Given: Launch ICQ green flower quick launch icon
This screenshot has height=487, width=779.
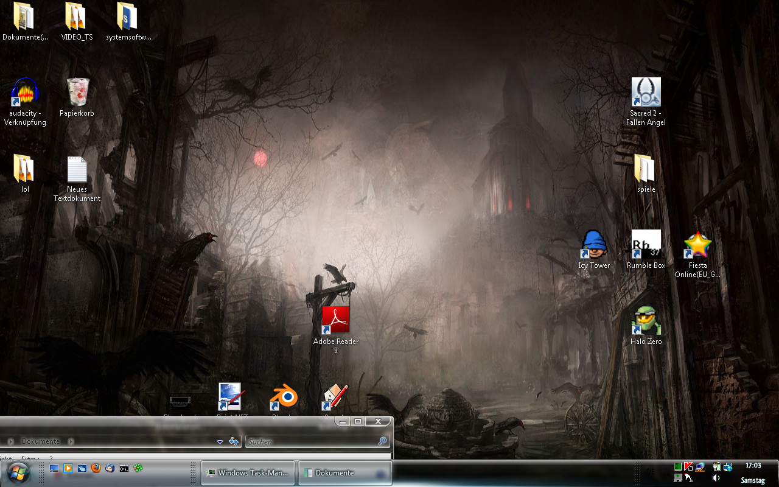Looking at the screenshot, I should [x=138, y=468].
